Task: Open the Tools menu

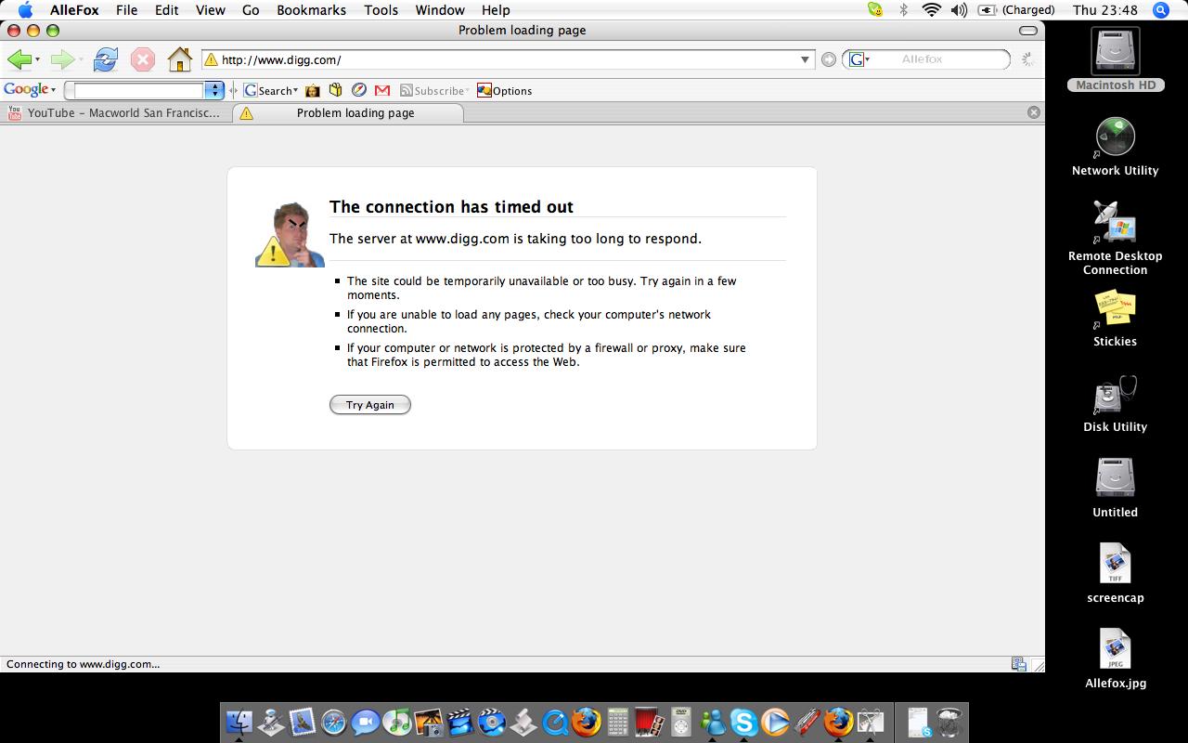Action: pyautogui.click(x=381, y=10)
